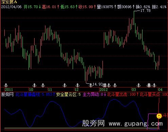
Task: Click the anchor marker beside the 14.93 label
Action: tap(91, 85)
